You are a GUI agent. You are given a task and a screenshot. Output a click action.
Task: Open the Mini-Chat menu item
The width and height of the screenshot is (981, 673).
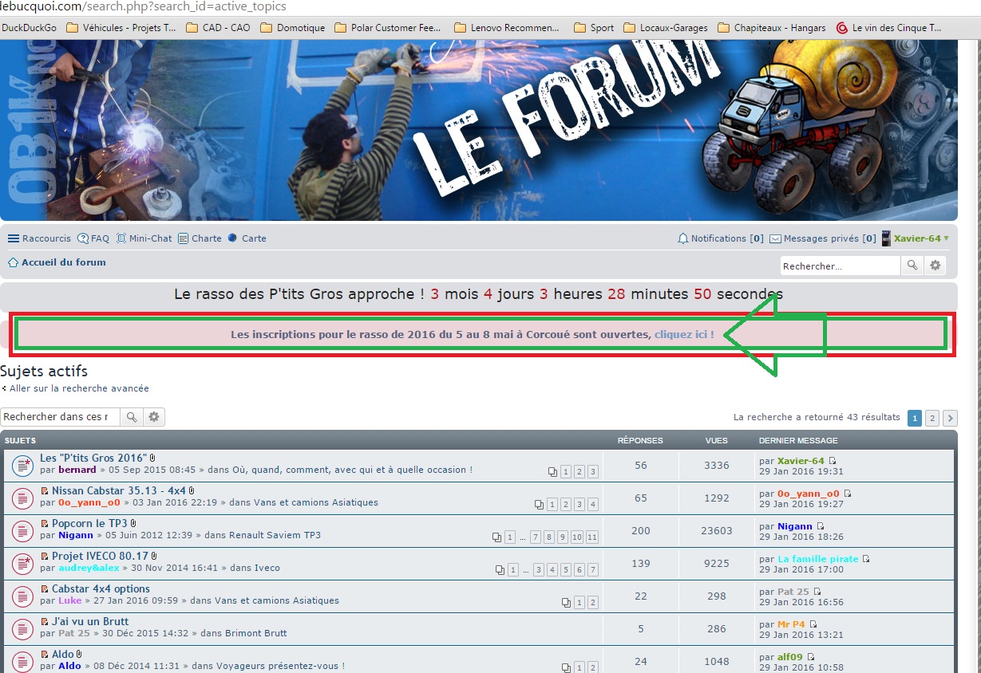pyautogui.click(x=144, y=238)
